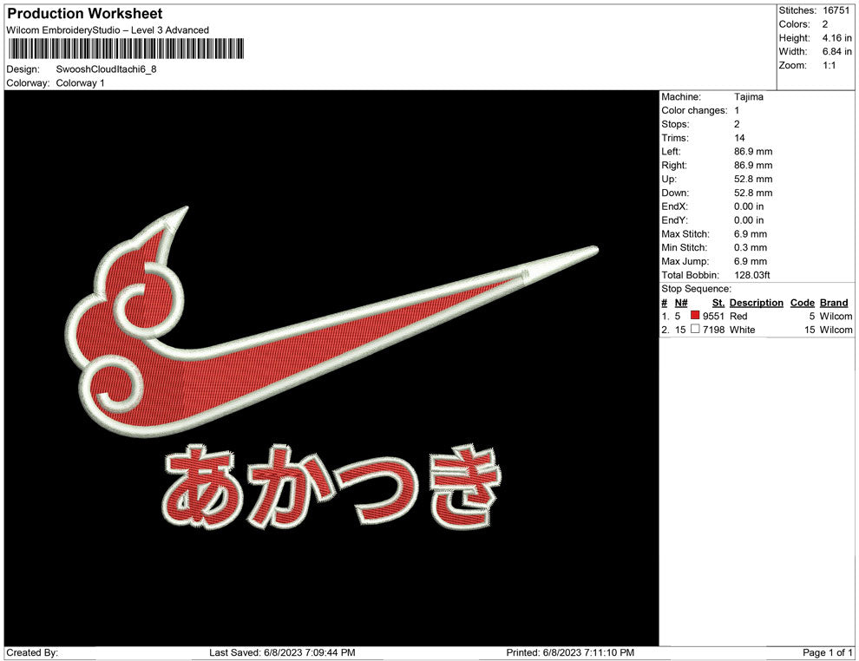Click the Page 1 of 1 footer
Viewport: 859px width, 661px height.
pyautogui.click(x=828, y=652)
